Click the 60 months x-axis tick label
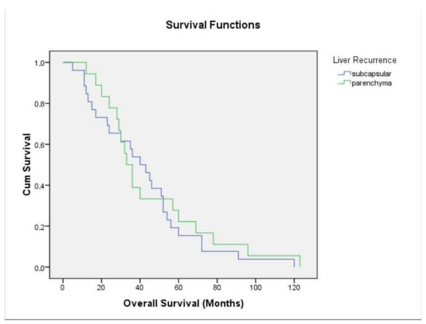The width and height of the screenshot is (426, 324). 178,288
